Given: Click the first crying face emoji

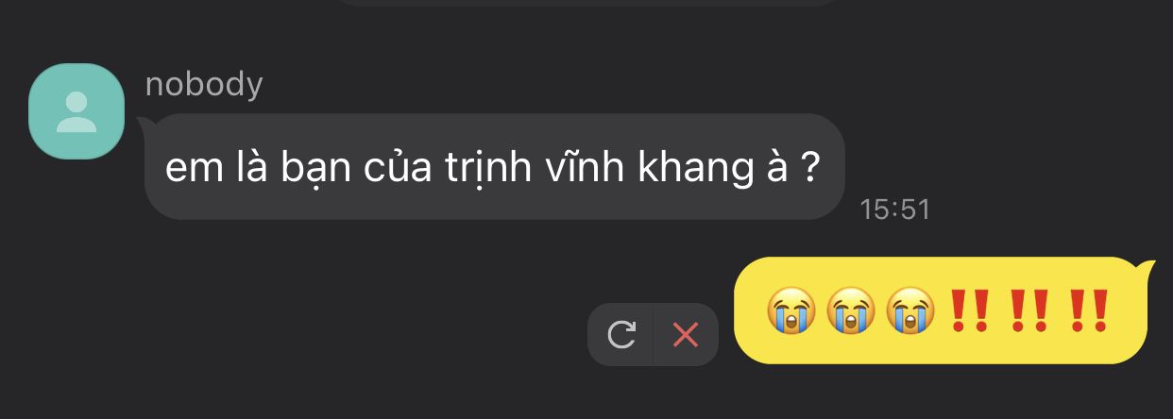Looking at the screenshot, I should pos(791,311).
